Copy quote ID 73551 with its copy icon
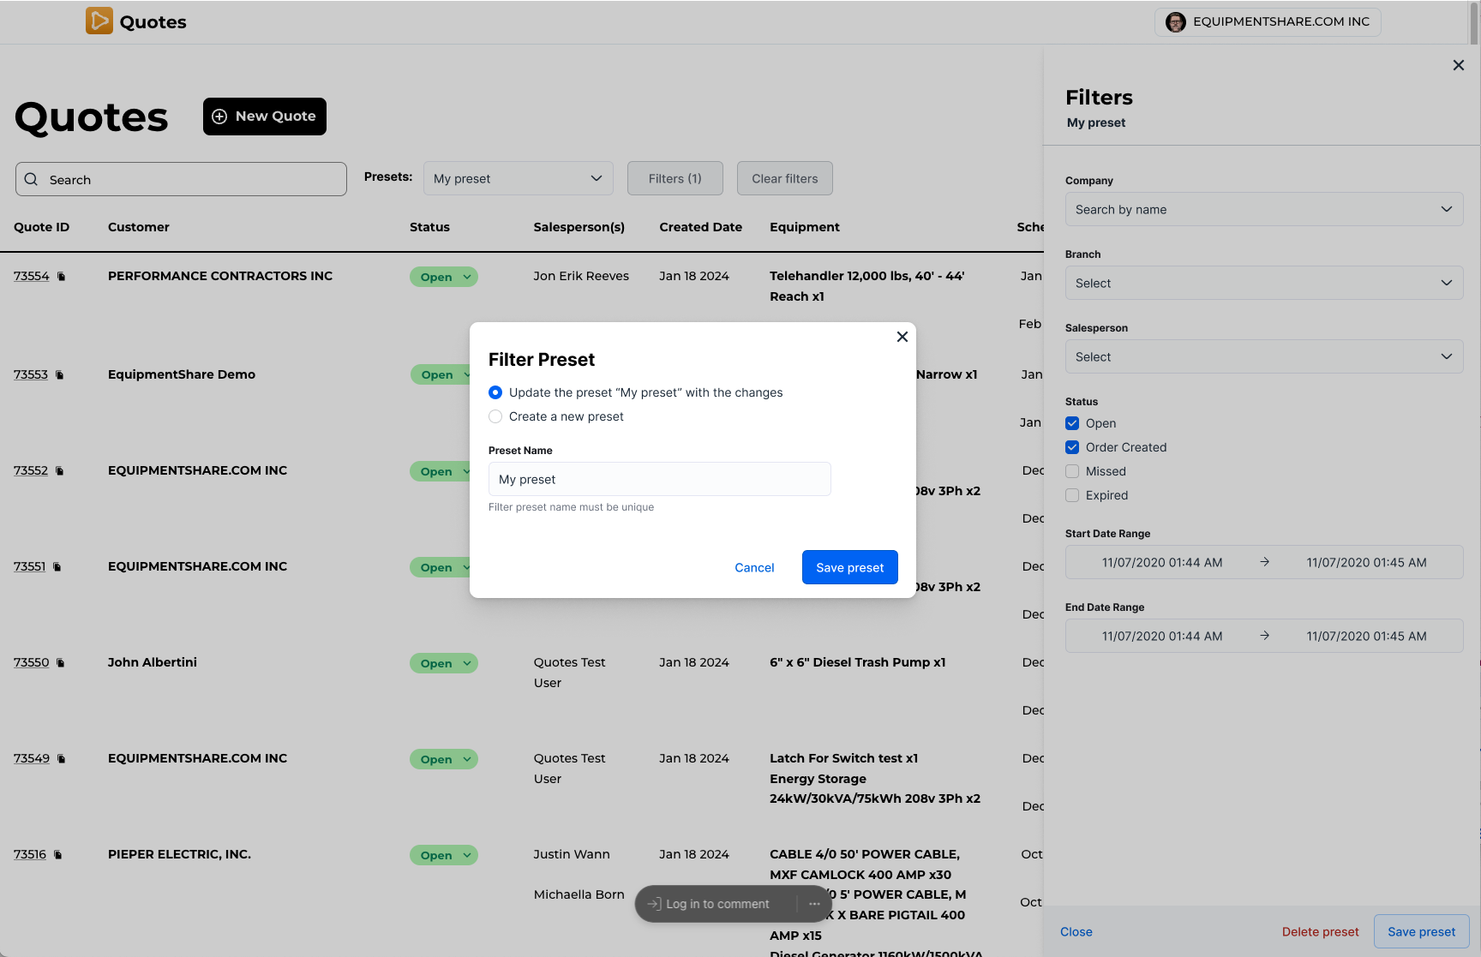Screen dimensions: 1481x957 57,566
